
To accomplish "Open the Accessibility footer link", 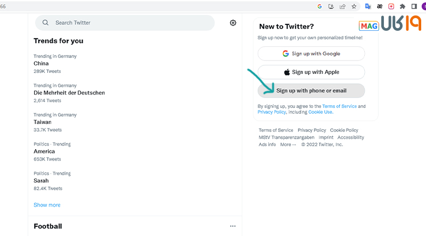I will pyautogui.click(x=350, y=137).
